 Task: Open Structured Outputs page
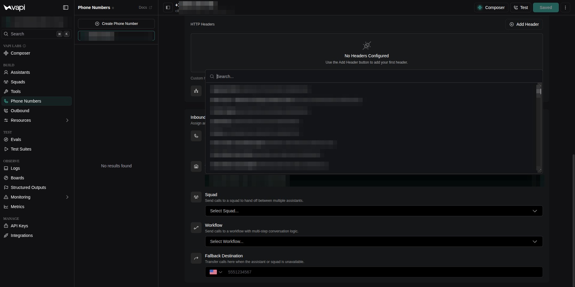(x=37, y=187)
